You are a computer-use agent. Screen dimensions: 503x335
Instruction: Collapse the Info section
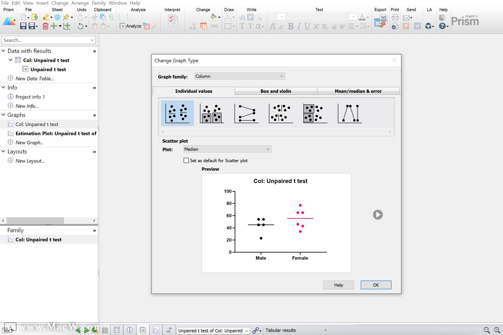pyautogui.click(x=3, y=87)
